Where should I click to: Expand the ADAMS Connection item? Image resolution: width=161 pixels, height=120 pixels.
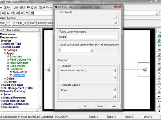[2, 104]
